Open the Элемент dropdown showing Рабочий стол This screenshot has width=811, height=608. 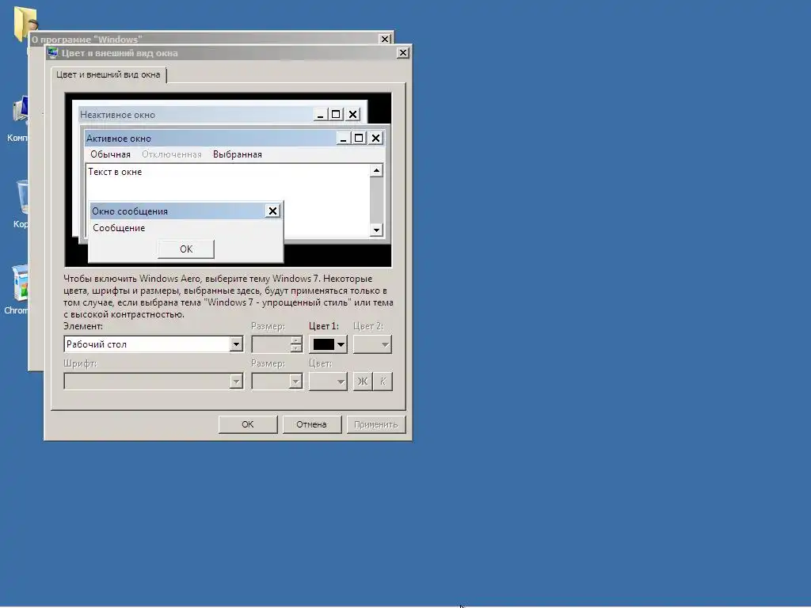point(153,344)
